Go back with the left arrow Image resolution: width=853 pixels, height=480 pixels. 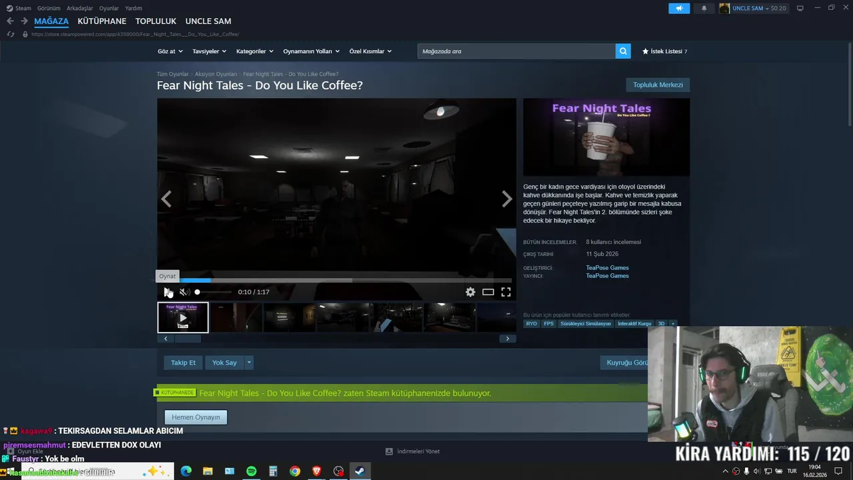[10, 21]
